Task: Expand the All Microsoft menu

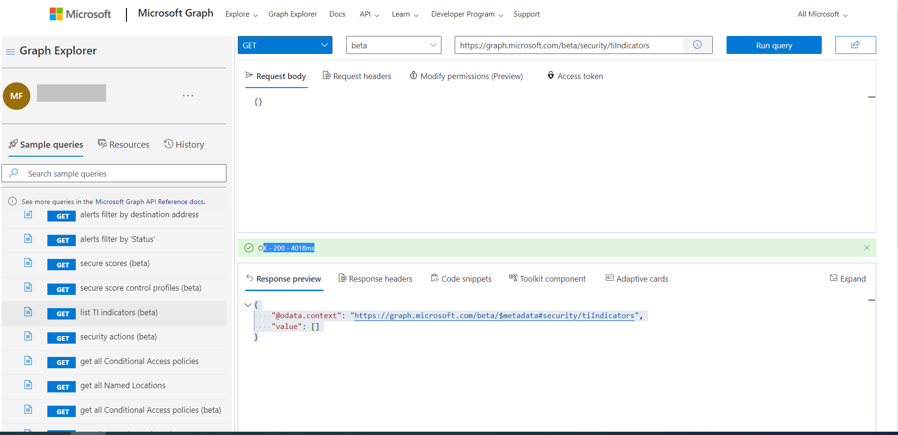Action: [x=822, y=14]
